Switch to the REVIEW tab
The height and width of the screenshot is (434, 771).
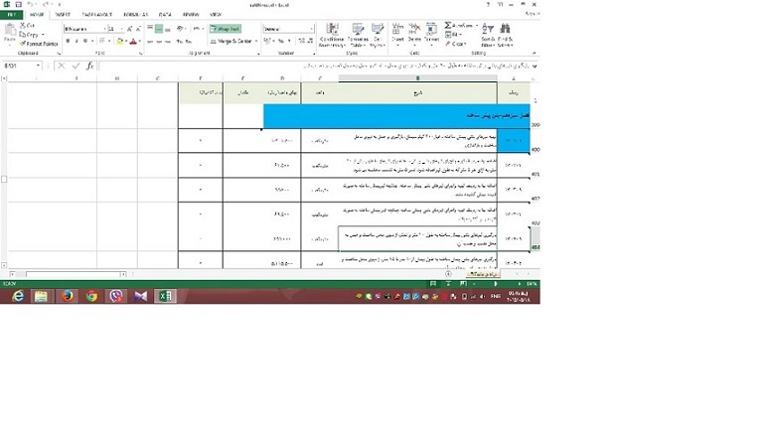(x=191, y=15)
